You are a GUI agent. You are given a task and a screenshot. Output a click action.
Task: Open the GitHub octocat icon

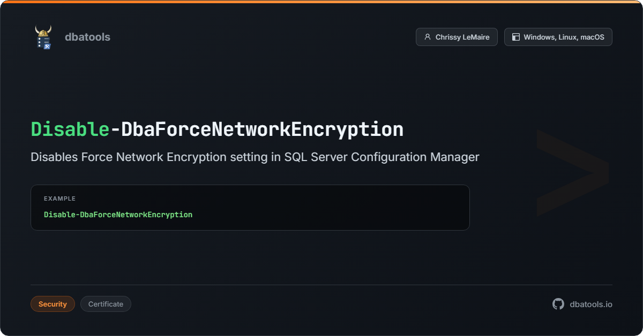coord(558,304)
